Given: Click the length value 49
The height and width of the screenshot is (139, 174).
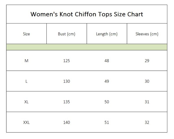Looking at the screenshot, I should (x=107, y=81).
